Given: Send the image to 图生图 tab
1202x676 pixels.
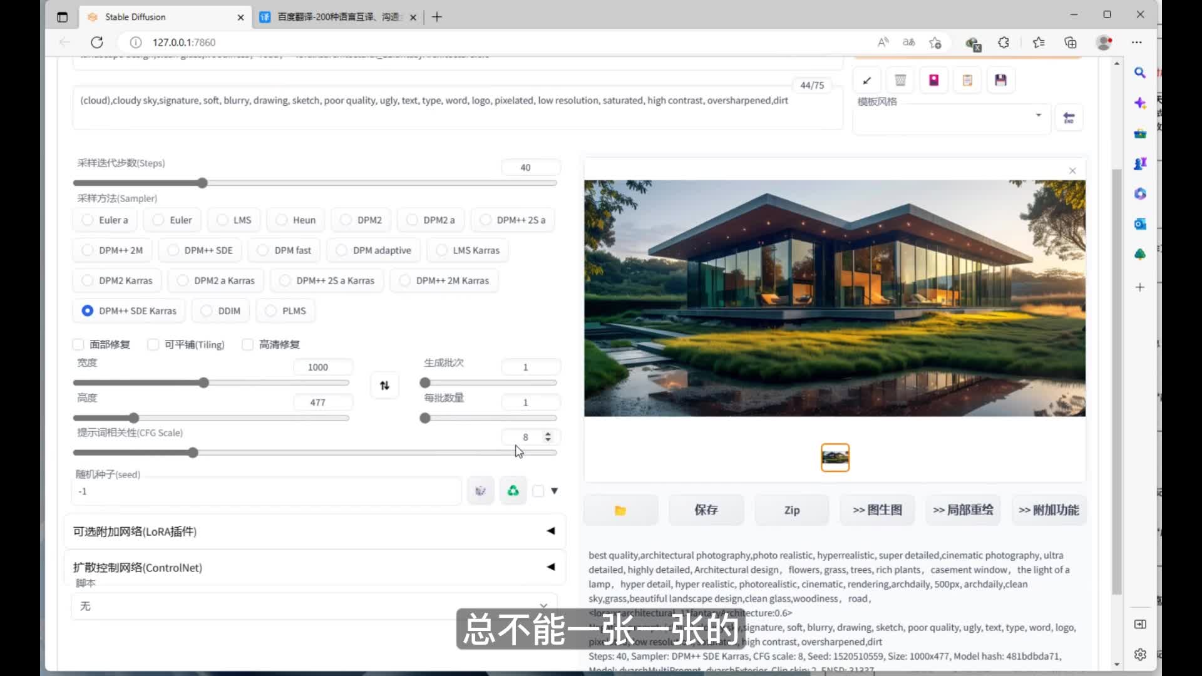Looking at the screenshot, I should point(877,510).
